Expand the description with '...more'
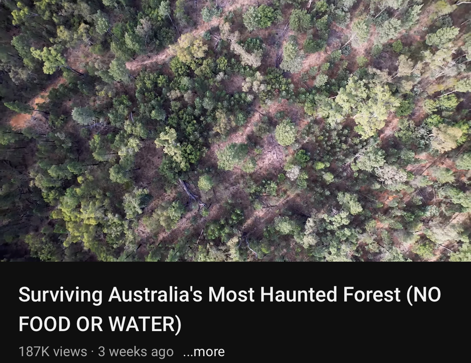Screen dimensions: 471x363 204,352
